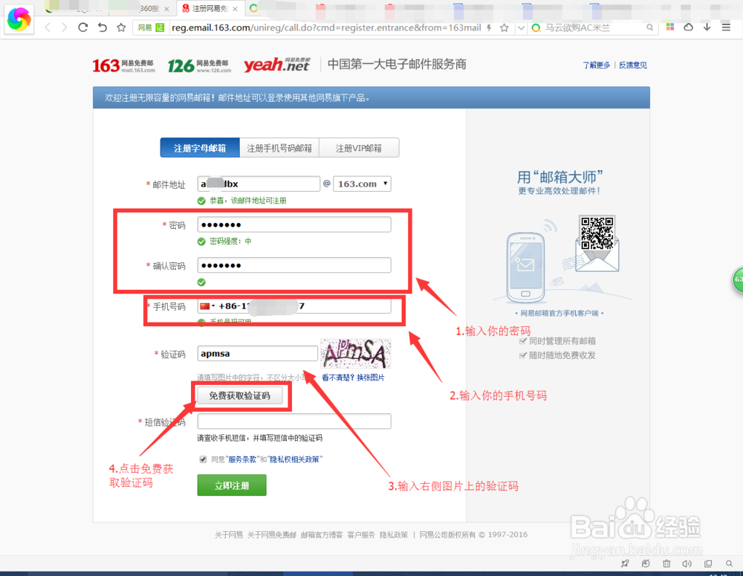Open the 了解更多 link
Image resolution: width=743 pixels, height=576 pixels.
pyautogui.click(x=596, y=65)
